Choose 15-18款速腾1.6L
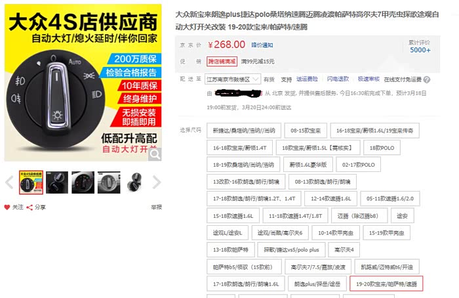 [233, 216]
